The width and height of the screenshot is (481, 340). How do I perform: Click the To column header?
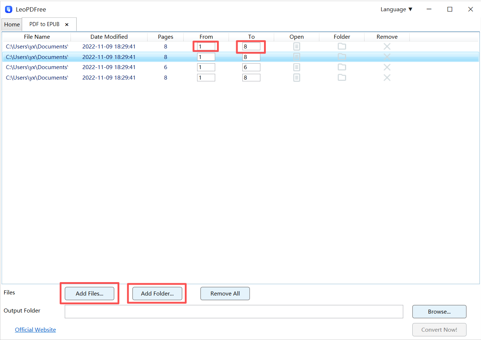251,37
